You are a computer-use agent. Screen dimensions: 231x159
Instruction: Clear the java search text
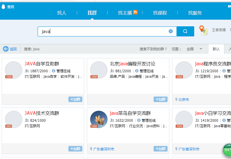tap(171, 31)
